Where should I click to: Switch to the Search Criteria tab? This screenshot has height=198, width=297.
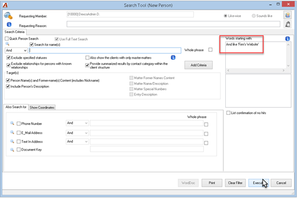point(14,31)
